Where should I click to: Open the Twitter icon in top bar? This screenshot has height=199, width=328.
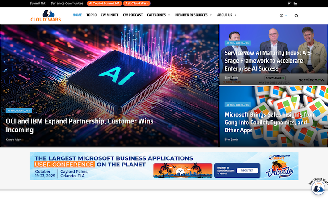[289, 3]
